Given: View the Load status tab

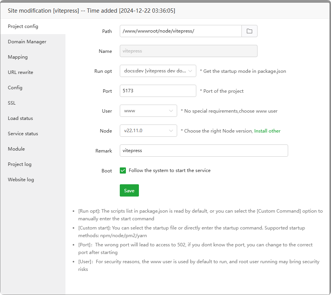Looking at the screenshot, I should point(21,118).
